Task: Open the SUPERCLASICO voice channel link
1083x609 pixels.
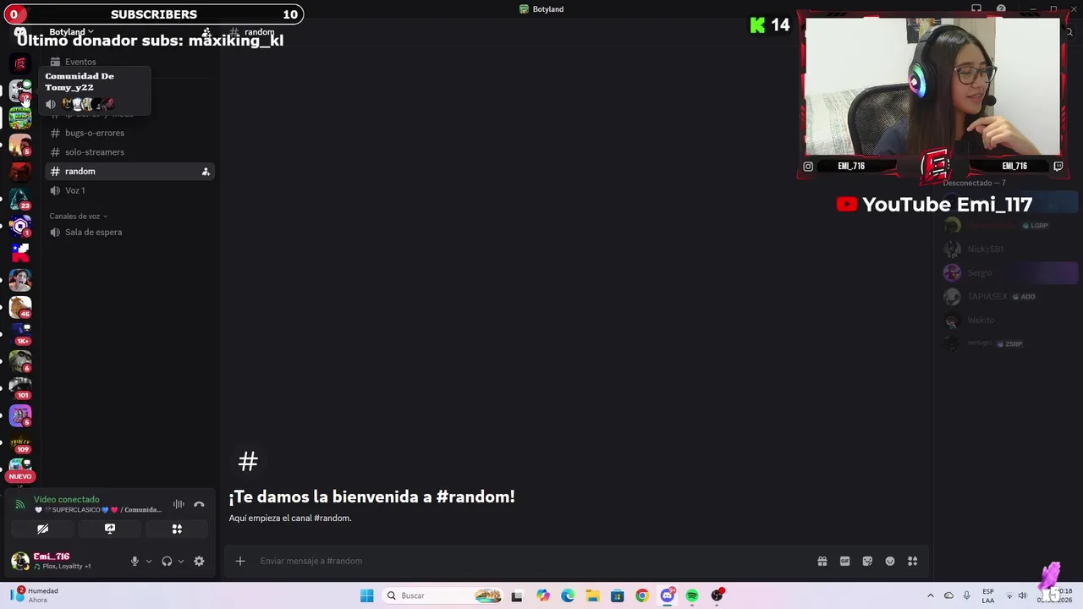Action: [97, 510]
